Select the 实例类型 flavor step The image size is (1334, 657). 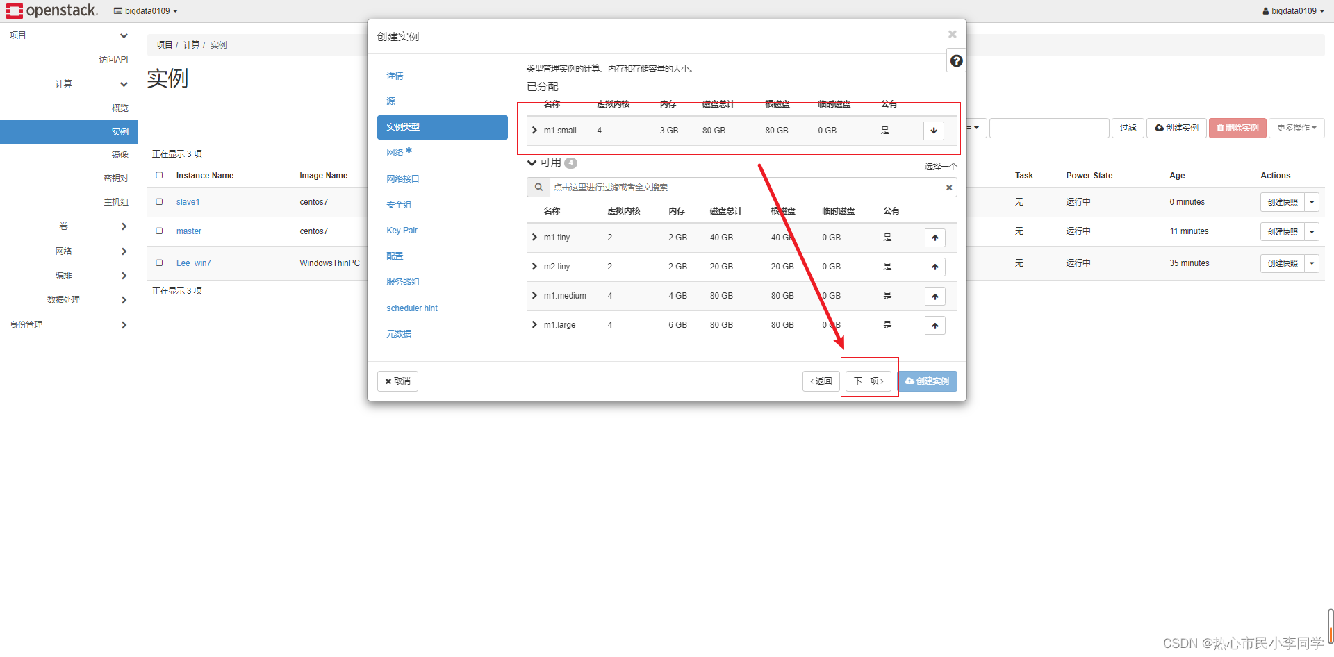[443, 127]
